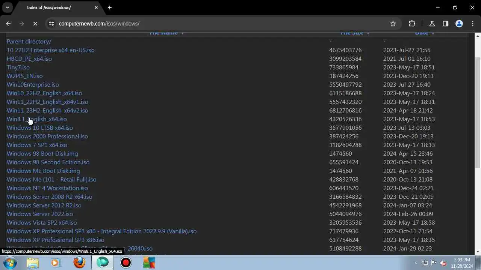This screenshot has height=270, width=481.
Task: Open XP Integral Edition 2022.9.9 (Vanilla).iso
Action: (x=101, y=231)
